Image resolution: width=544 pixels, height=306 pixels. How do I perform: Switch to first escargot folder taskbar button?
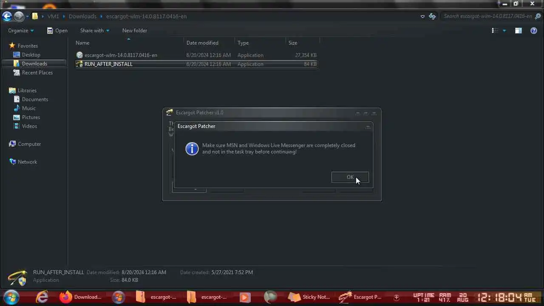point(156,297)
